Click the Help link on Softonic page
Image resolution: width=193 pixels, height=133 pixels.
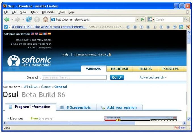pos(66,54)
